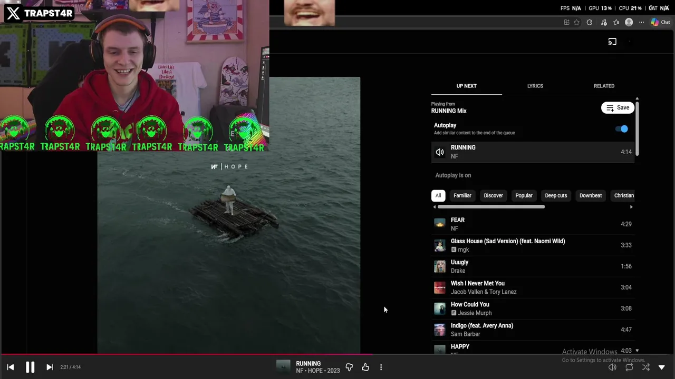Viewport: 675px width, 379px height.
Task: Click the cast to device icon
Action: coord(612,42)
